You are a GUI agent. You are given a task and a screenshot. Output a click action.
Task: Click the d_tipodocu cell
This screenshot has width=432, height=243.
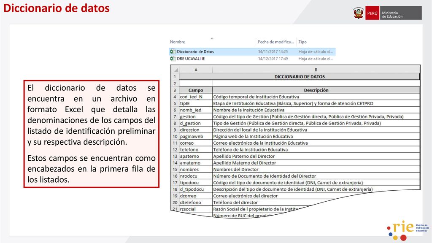pyautogui.click(x=196, y=189)
